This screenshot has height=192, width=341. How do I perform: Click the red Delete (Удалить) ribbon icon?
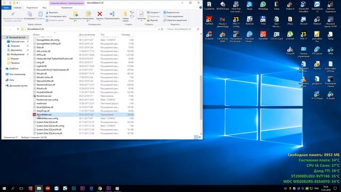100,14
